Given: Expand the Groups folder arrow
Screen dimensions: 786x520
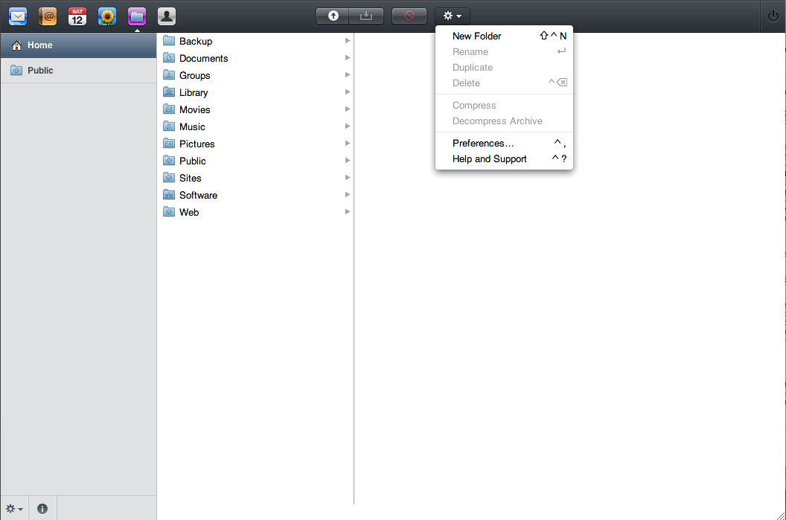Looking at the screenshot, I should (348, 74).
